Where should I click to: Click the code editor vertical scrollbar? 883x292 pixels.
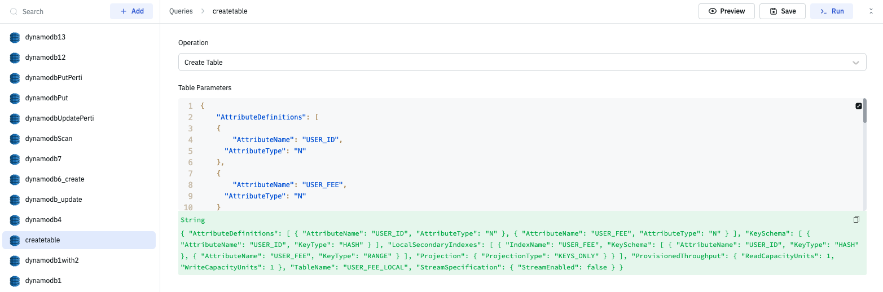point(864,113)
